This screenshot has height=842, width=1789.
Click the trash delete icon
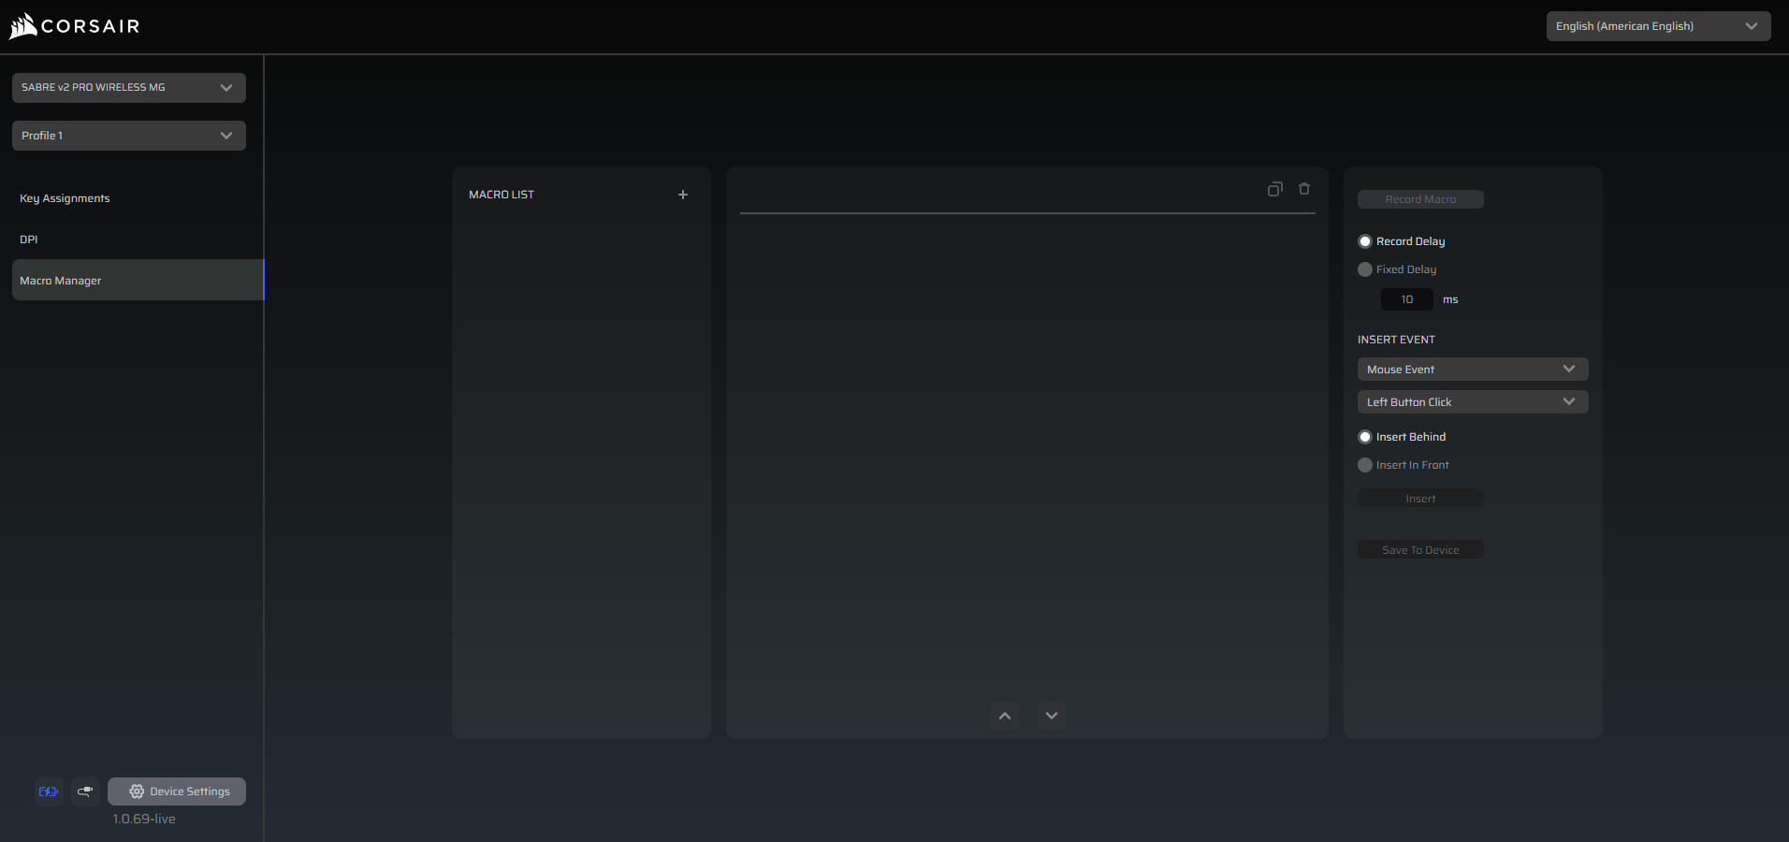1304,189
